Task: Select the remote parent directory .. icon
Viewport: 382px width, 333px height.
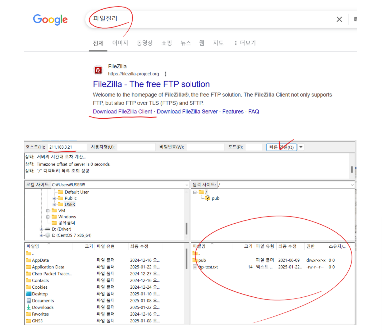Action: point(195,253)
